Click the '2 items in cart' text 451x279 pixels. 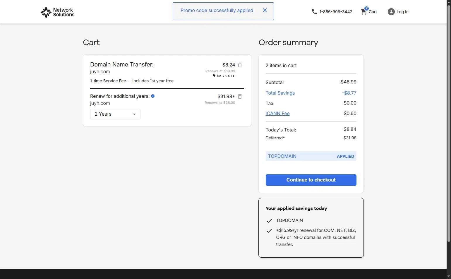281,66
